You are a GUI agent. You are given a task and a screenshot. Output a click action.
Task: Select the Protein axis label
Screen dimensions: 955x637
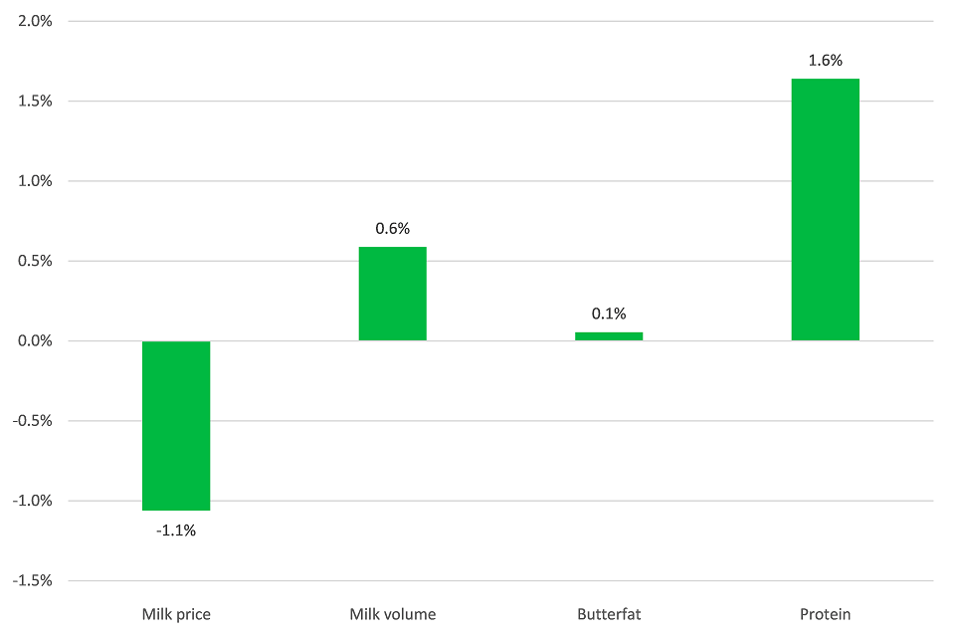[825, 614]
